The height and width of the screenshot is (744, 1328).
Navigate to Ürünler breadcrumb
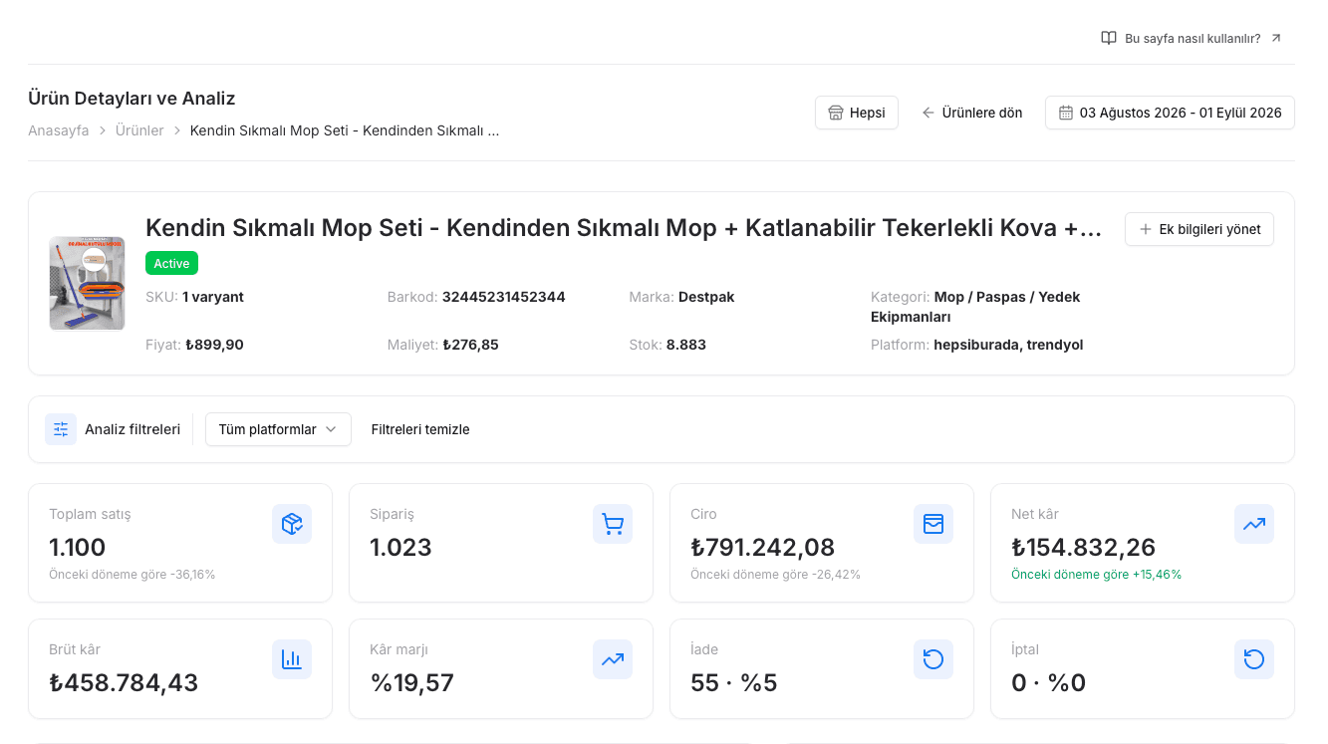tap(139, 130)
